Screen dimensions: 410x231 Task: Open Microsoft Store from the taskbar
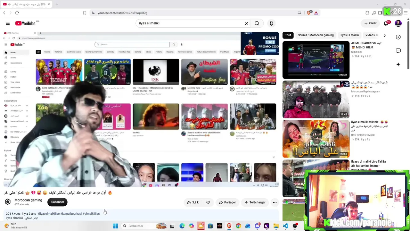coord(210,226)
